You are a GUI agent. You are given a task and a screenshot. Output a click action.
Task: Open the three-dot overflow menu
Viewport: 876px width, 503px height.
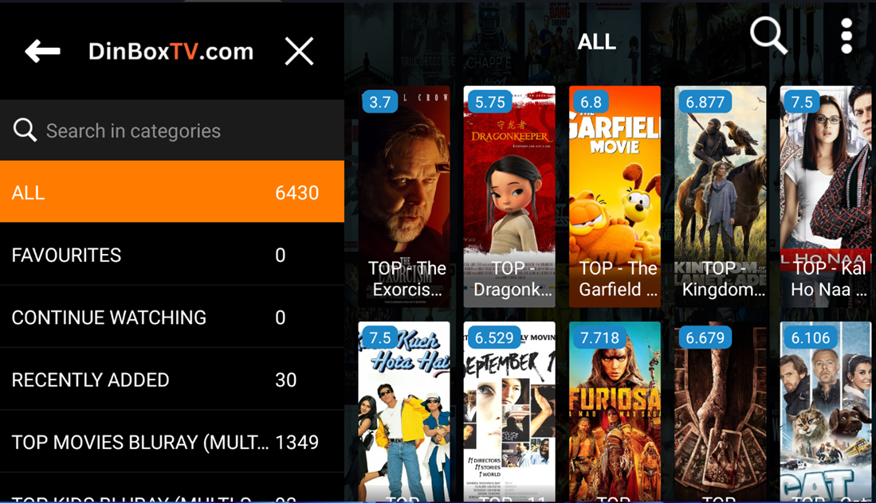pyautogui.click(x=847, y=36)
